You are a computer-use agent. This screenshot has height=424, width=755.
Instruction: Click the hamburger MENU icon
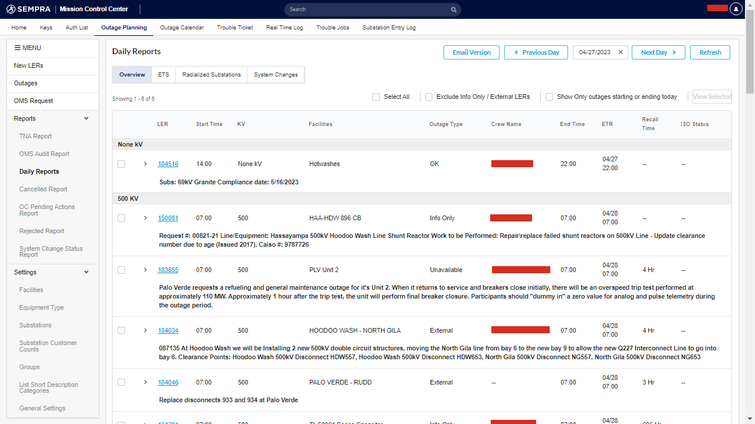18,48
